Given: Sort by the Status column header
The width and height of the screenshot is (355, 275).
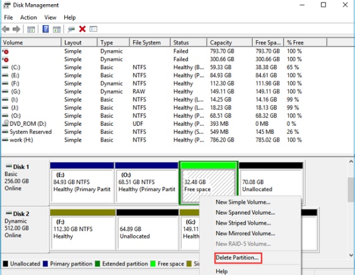Looking at the screenshot, I should click(189, 43).
